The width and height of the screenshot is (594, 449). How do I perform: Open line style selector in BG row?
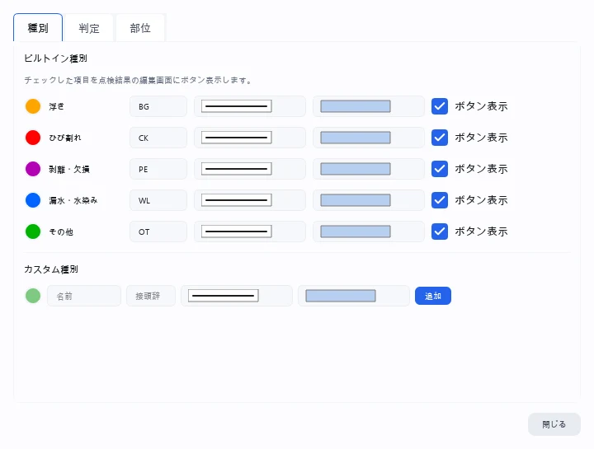pos(250,106)
